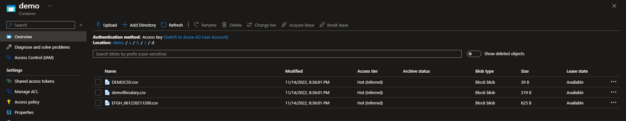
Task: Open the DEMOCSV.csv blob
Action: tap(125, 82)
